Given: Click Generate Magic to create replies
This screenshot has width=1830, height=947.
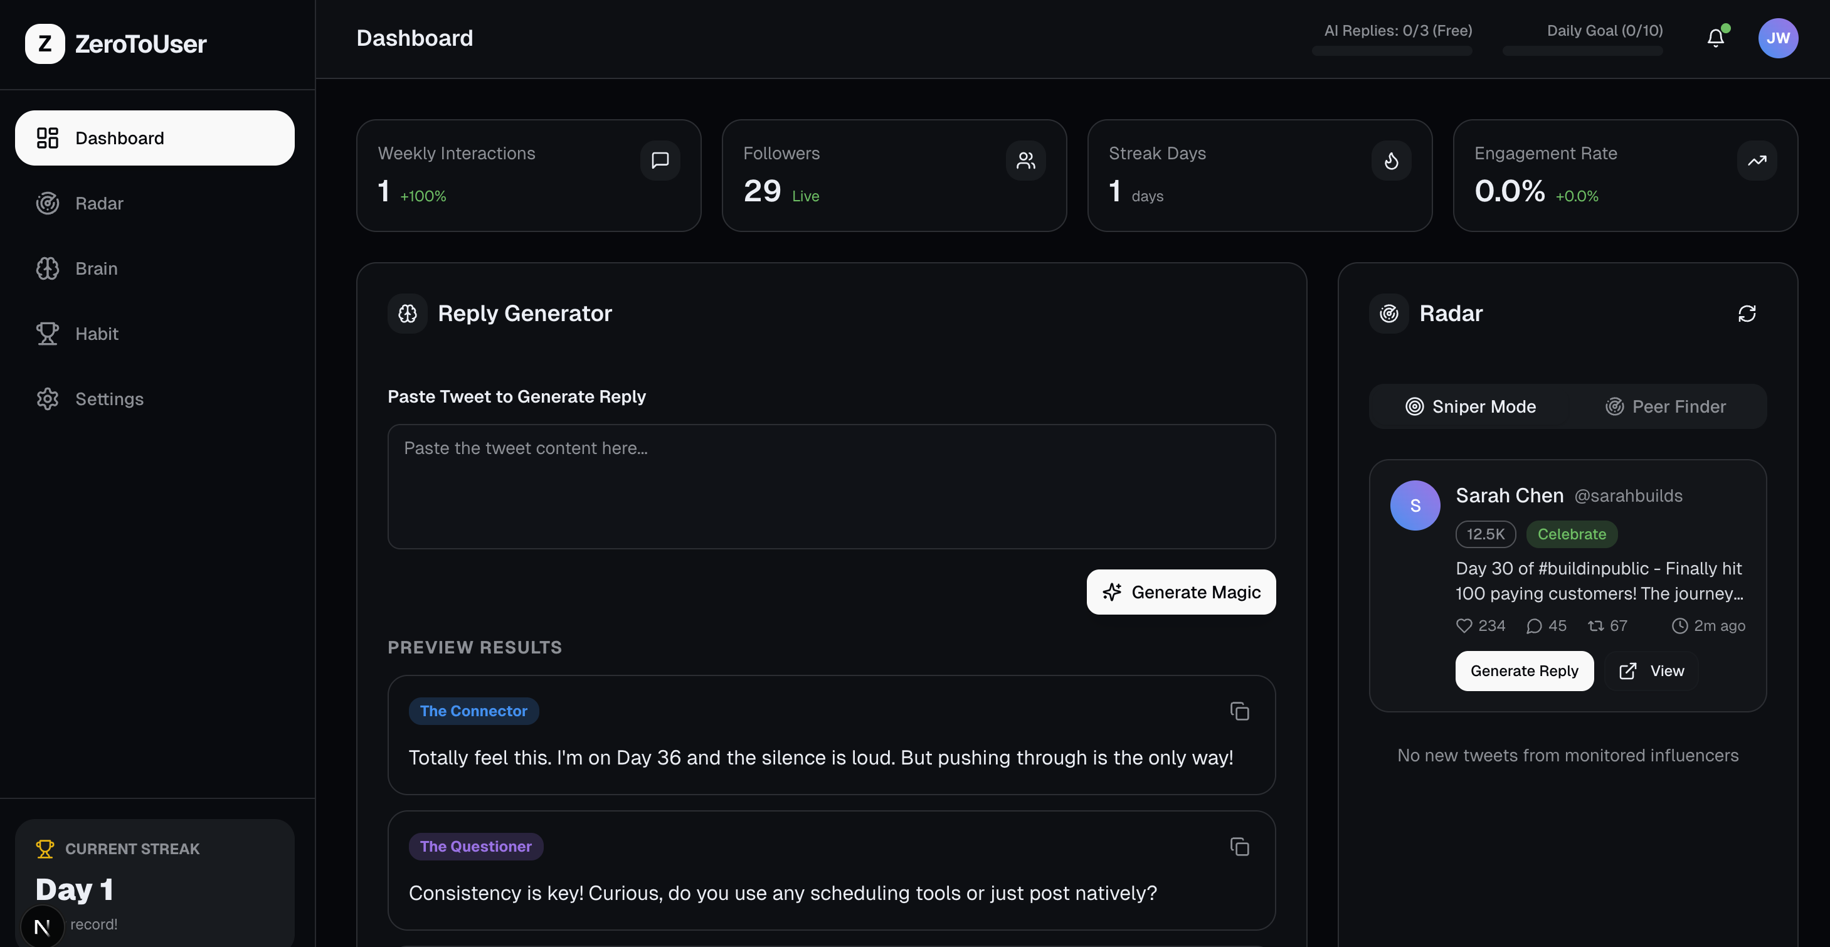Looking at the screenshot, I should [1181, 592].
